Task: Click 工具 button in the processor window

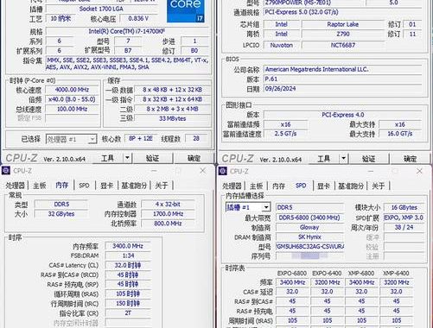Action: (108, 158)
